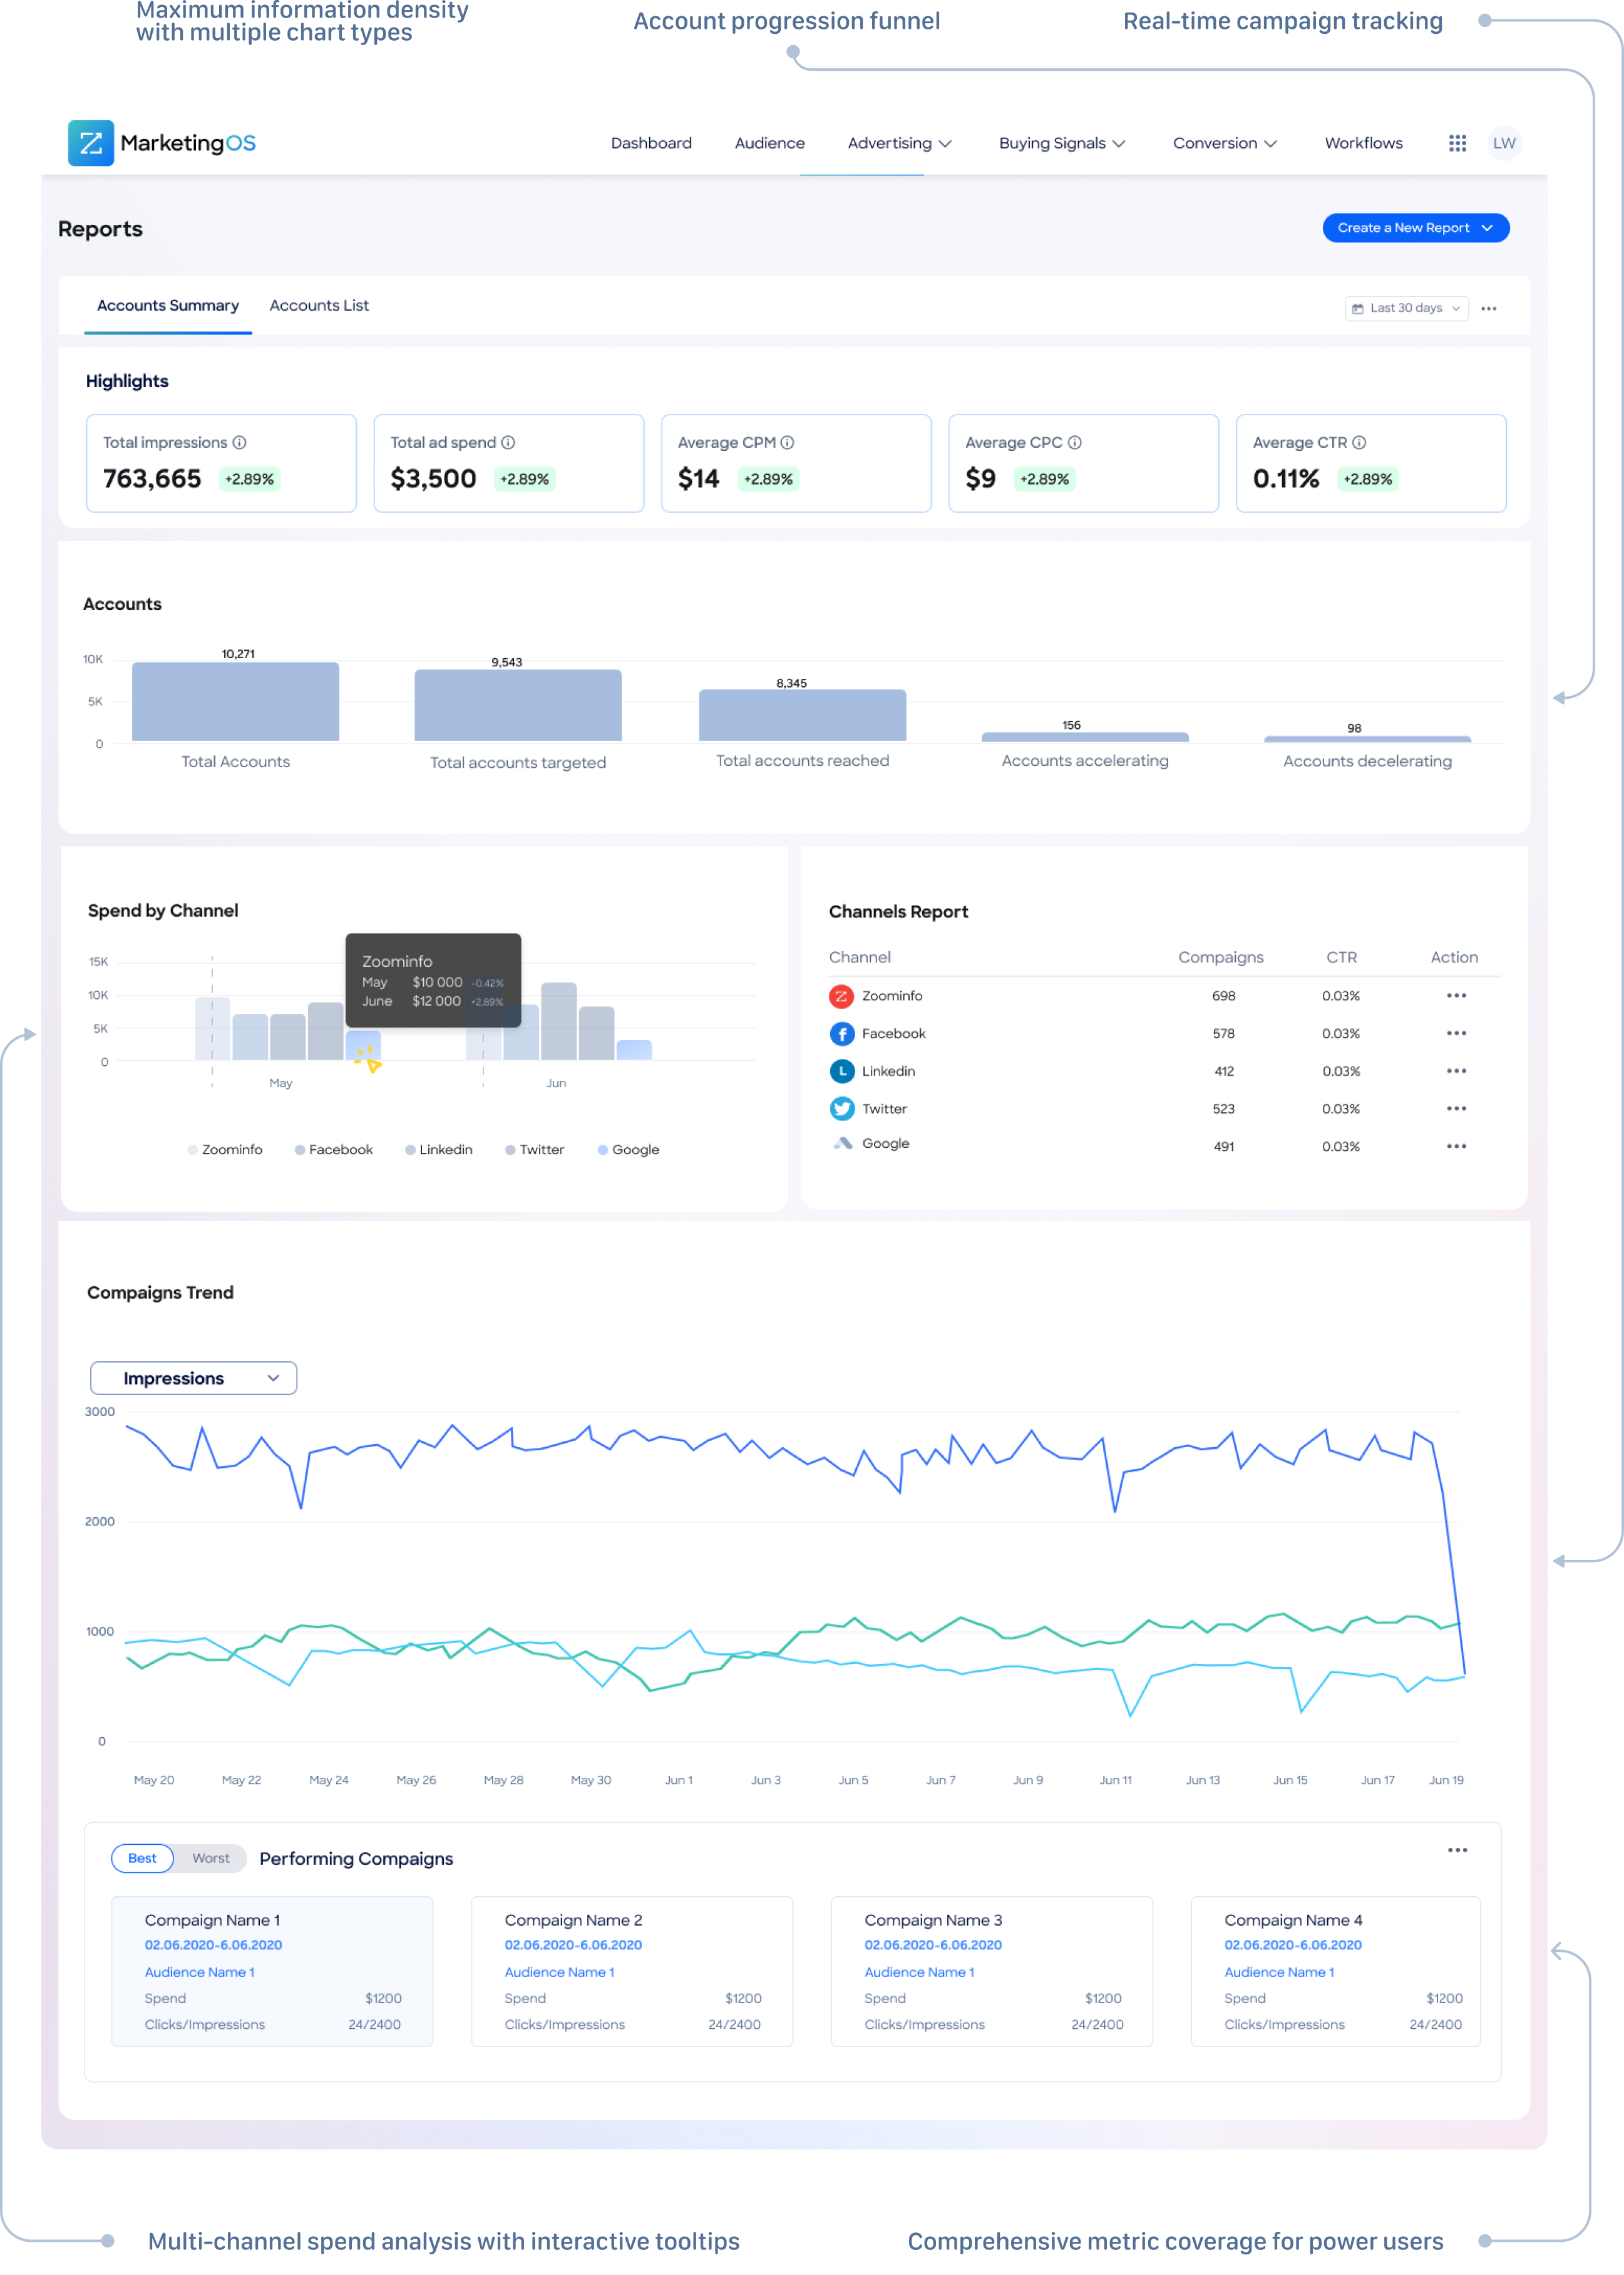Open the apps grid icon
Screen dimensions: 1624x2275
[1457, 143]
